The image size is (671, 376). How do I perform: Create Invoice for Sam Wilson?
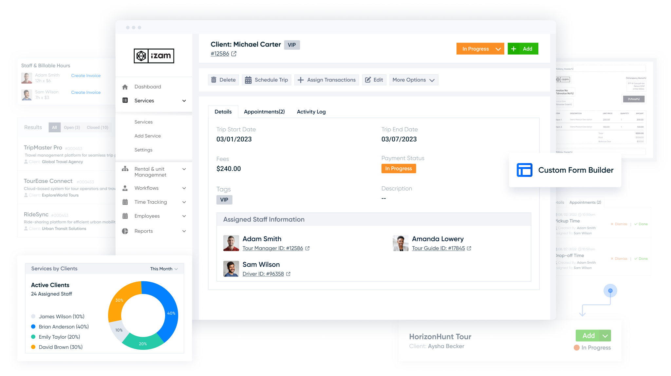(x=86, y=92)
